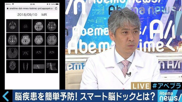
Task: Tap the Wi-Fi status icon on the phone
Action: 13,4
